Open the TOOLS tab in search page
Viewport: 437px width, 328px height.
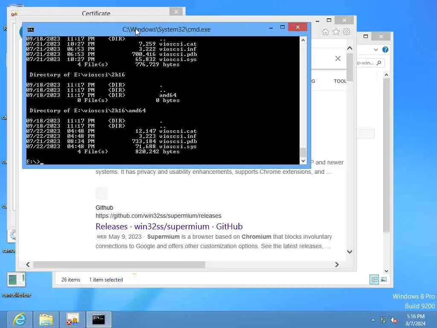[340, 81]
